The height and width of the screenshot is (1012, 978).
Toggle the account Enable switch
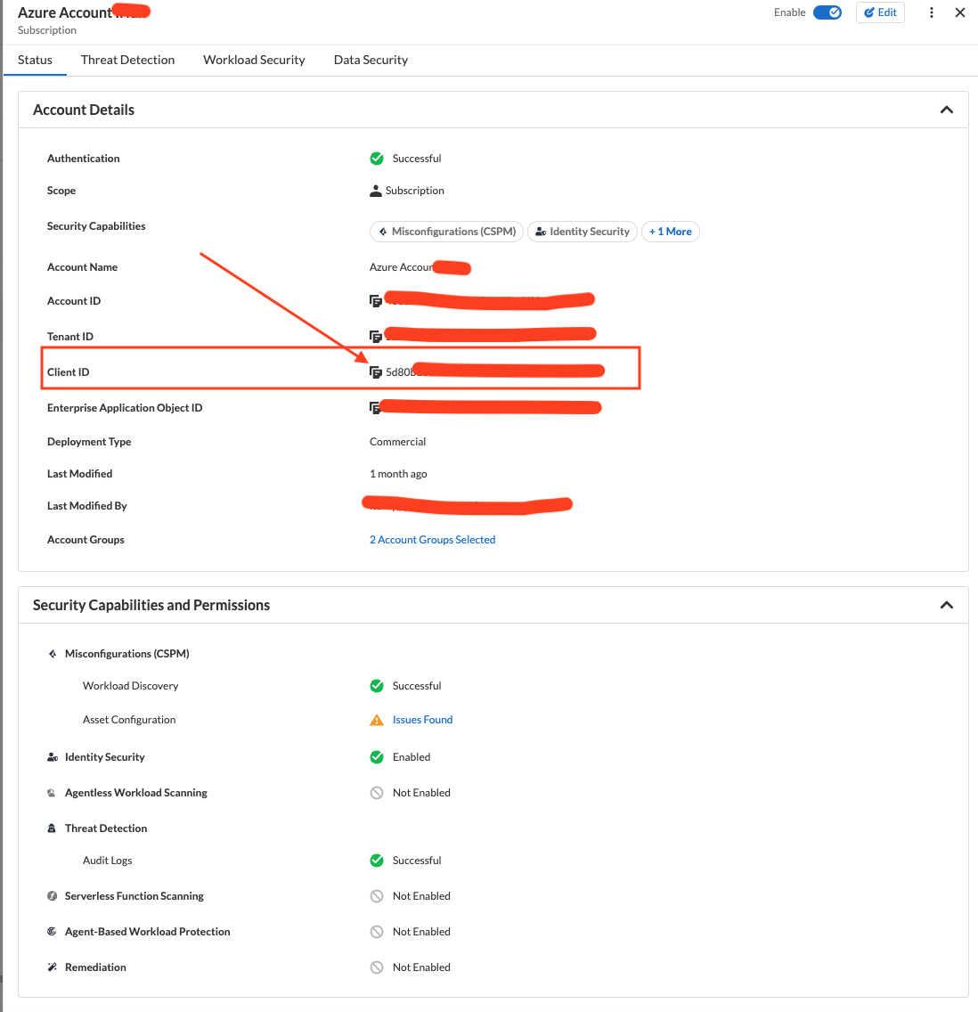tap(827, 12)
